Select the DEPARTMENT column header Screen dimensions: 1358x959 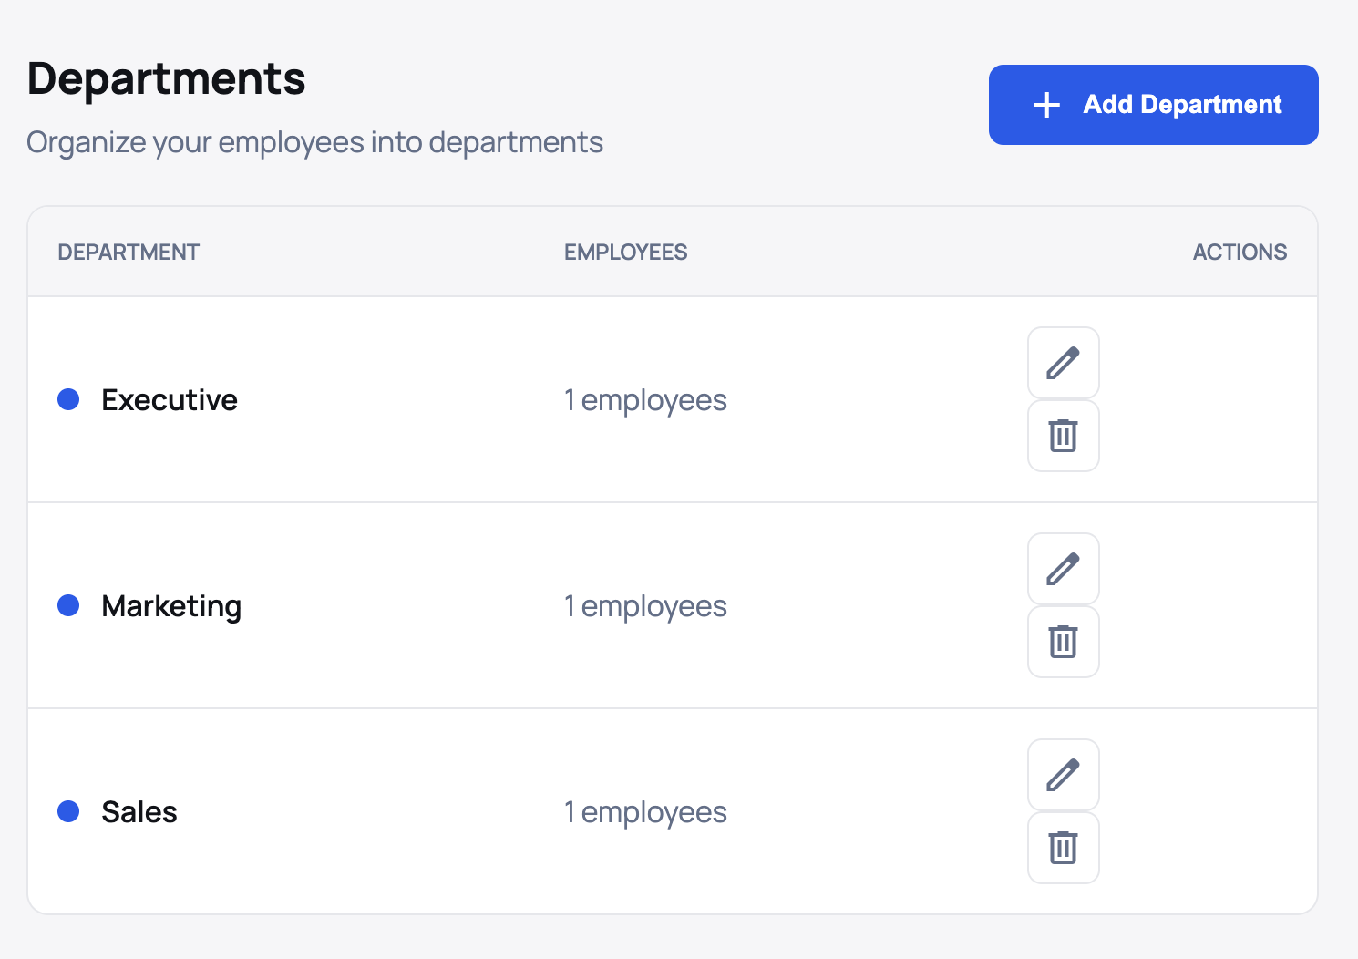click(x=129, y=252)
